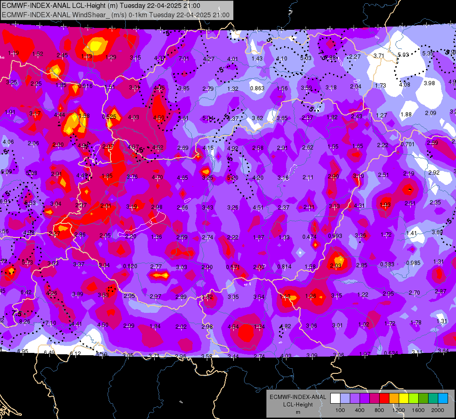Viewport: 456px width, 419px height.
Task: Click the '100' label on the legend scale
Action: pos(340,410)
